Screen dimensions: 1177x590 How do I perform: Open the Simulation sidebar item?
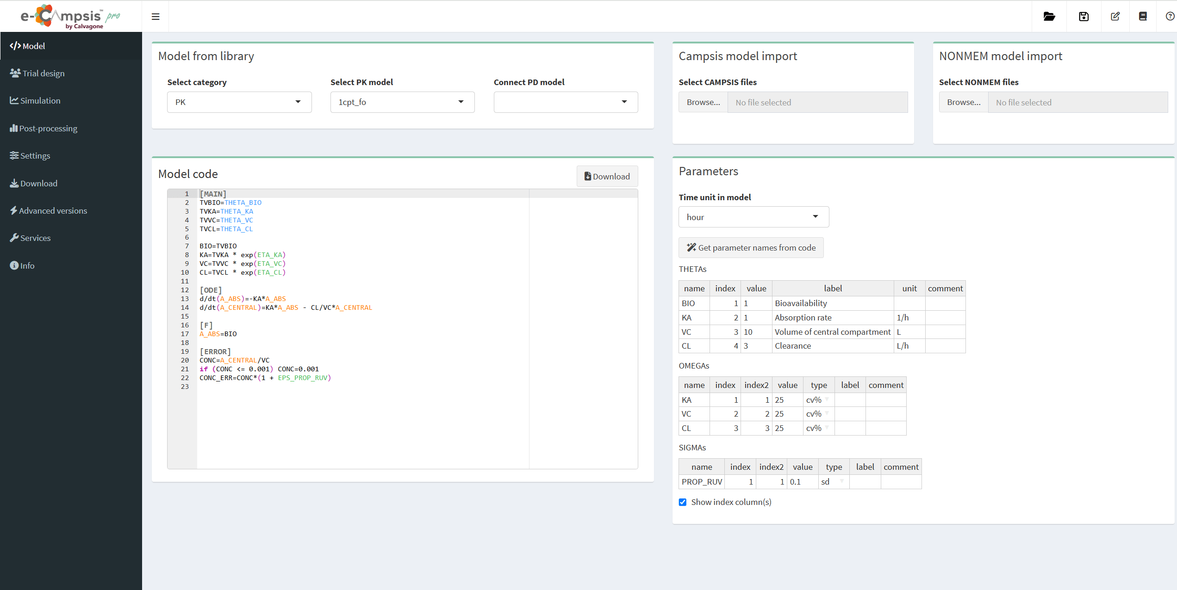[40, 100]
